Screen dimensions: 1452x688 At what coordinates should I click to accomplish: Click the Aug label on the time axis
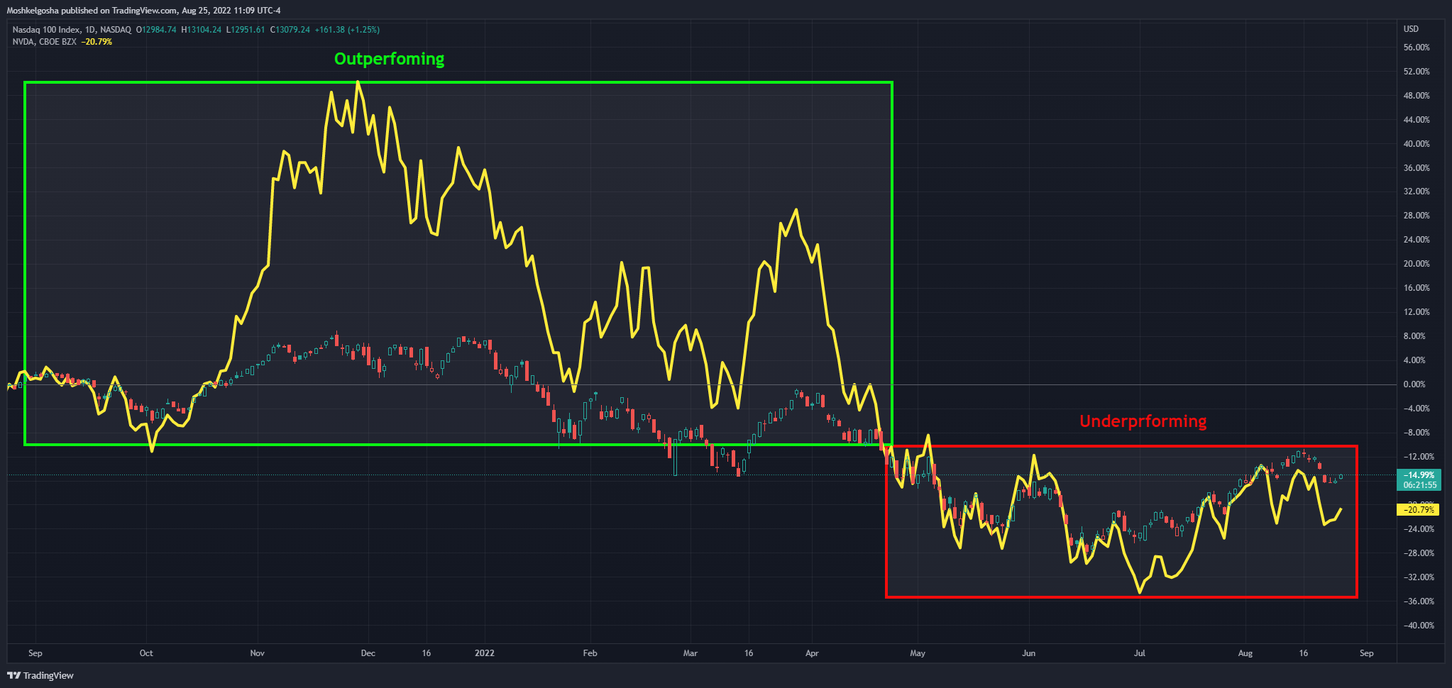(x=1245, y=653)
